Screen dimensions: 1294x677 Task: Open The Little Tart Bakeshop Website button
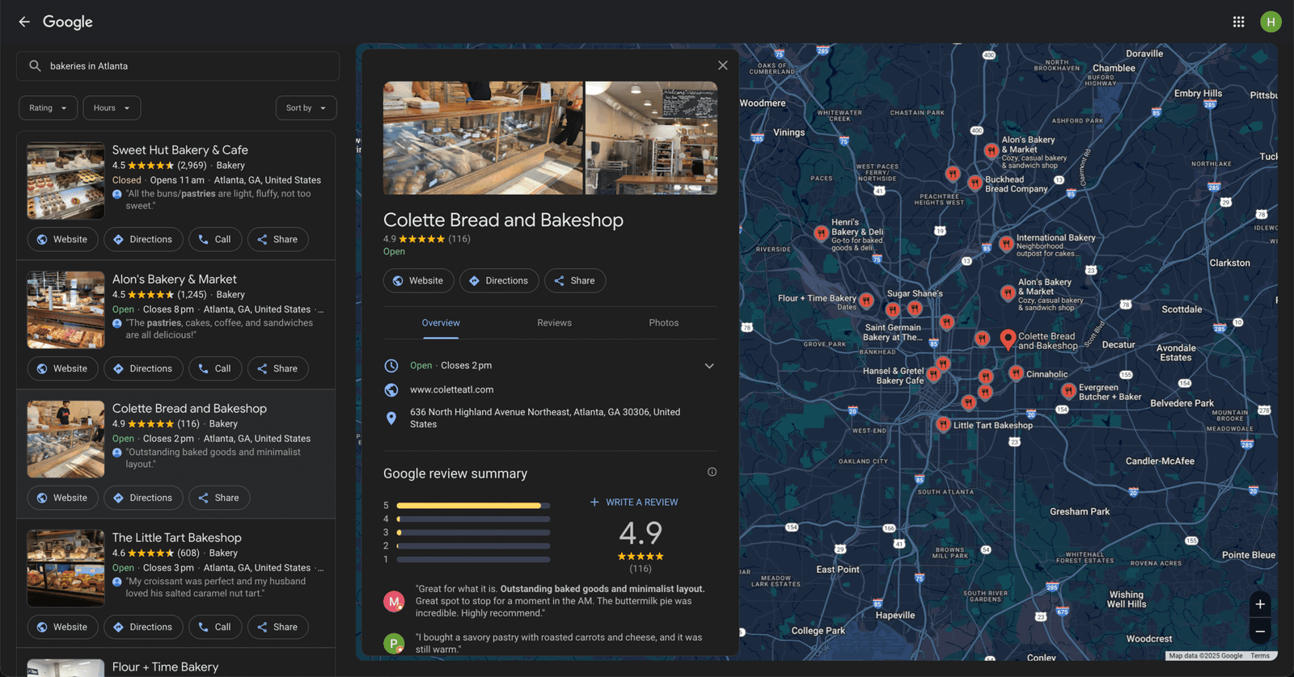[63, 628]
